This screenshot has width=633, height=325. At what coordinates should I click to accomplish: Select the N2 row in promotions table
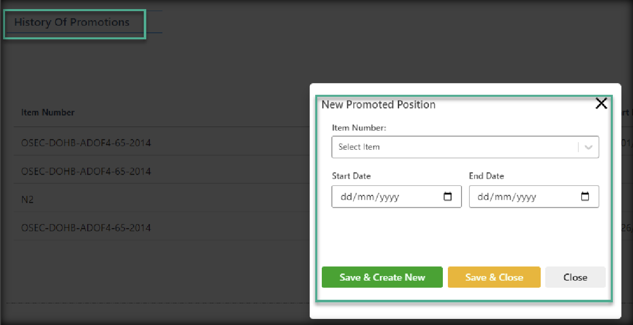pos(27,200)
